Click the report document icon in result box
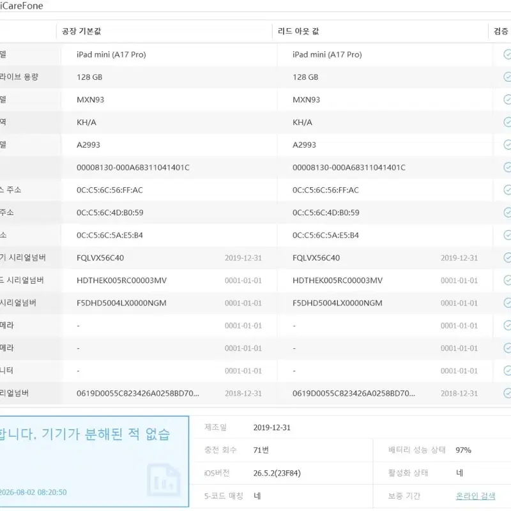The image size is (511, 511). pos(164,480)
